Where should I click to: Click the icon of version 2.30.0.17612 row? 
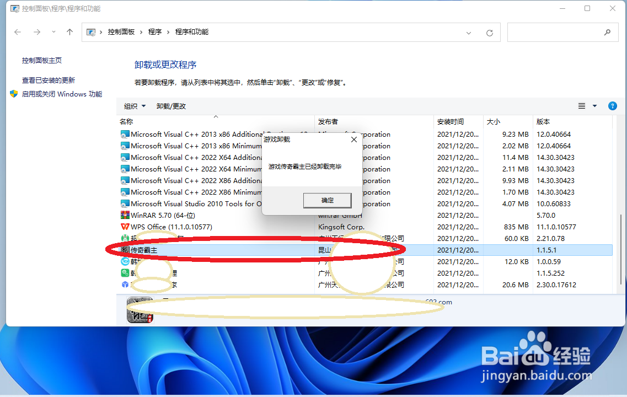tap(125, 285)
